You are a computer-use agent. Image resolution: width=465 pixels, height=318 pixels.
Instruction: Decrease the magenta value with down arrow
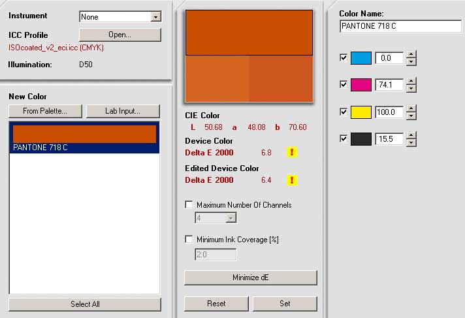tap(411, 89)
